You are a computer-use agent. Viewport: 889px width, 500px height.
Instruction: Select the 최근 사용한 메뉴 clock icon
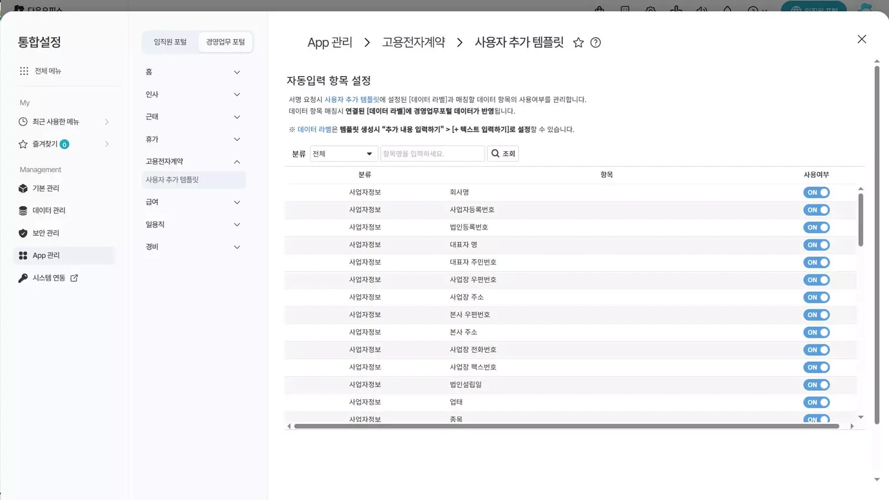(x=22, y=122)
